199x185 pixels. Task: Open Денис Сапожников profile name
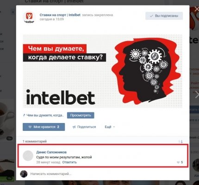coord(51,152)
